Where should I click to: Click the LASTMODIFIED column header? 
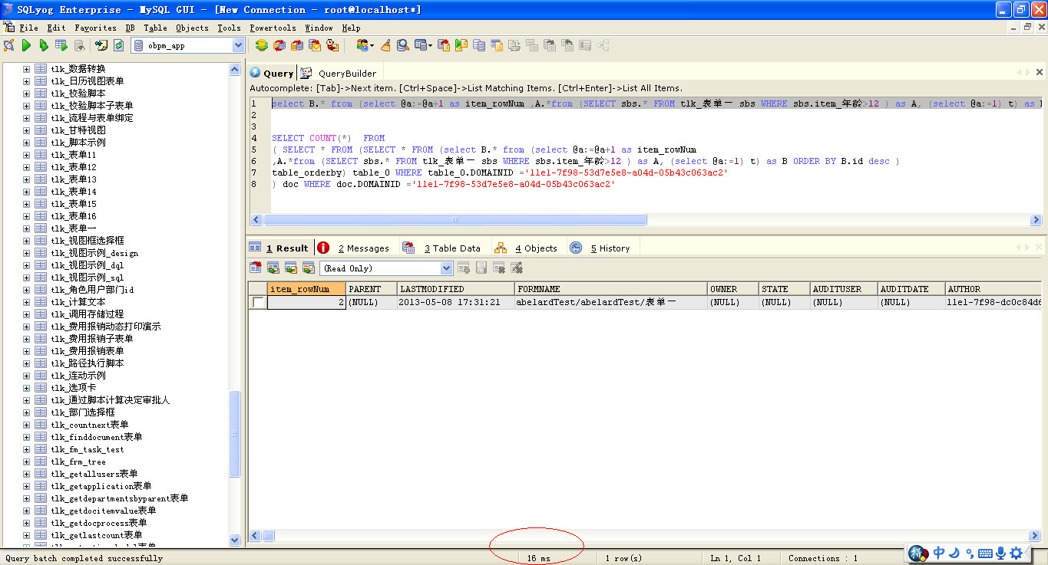455,289
